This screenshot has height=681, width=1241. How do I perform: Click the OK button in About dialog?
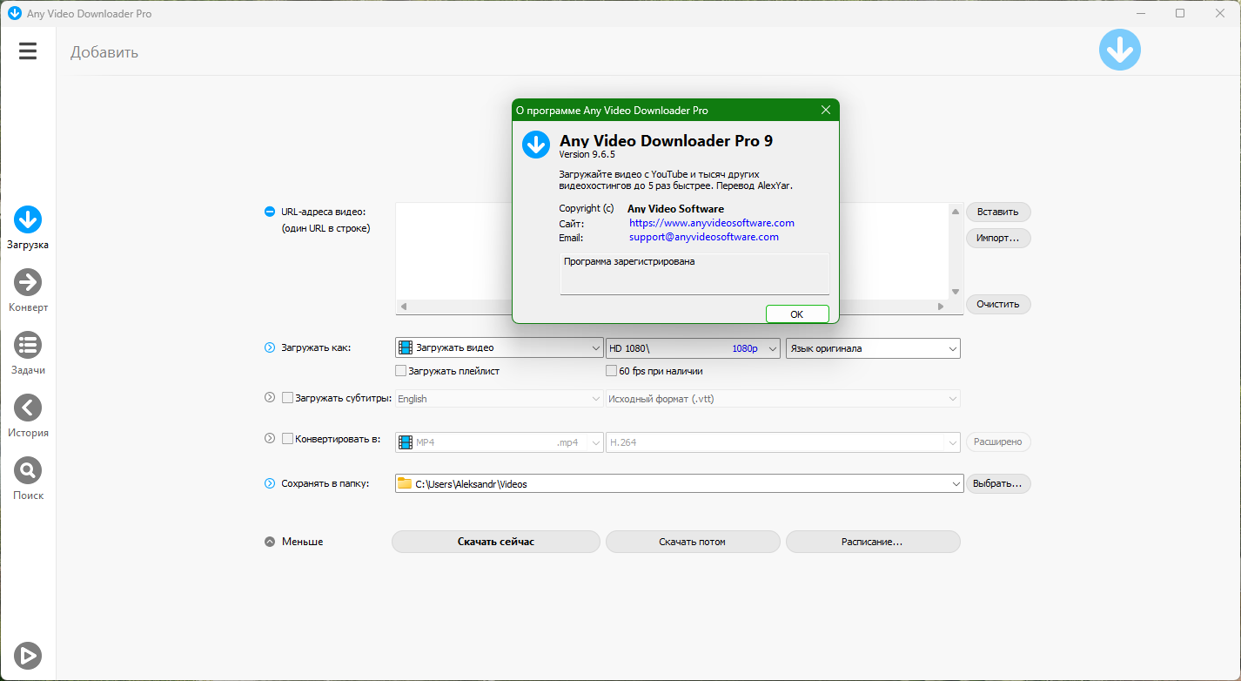(797, 314)
